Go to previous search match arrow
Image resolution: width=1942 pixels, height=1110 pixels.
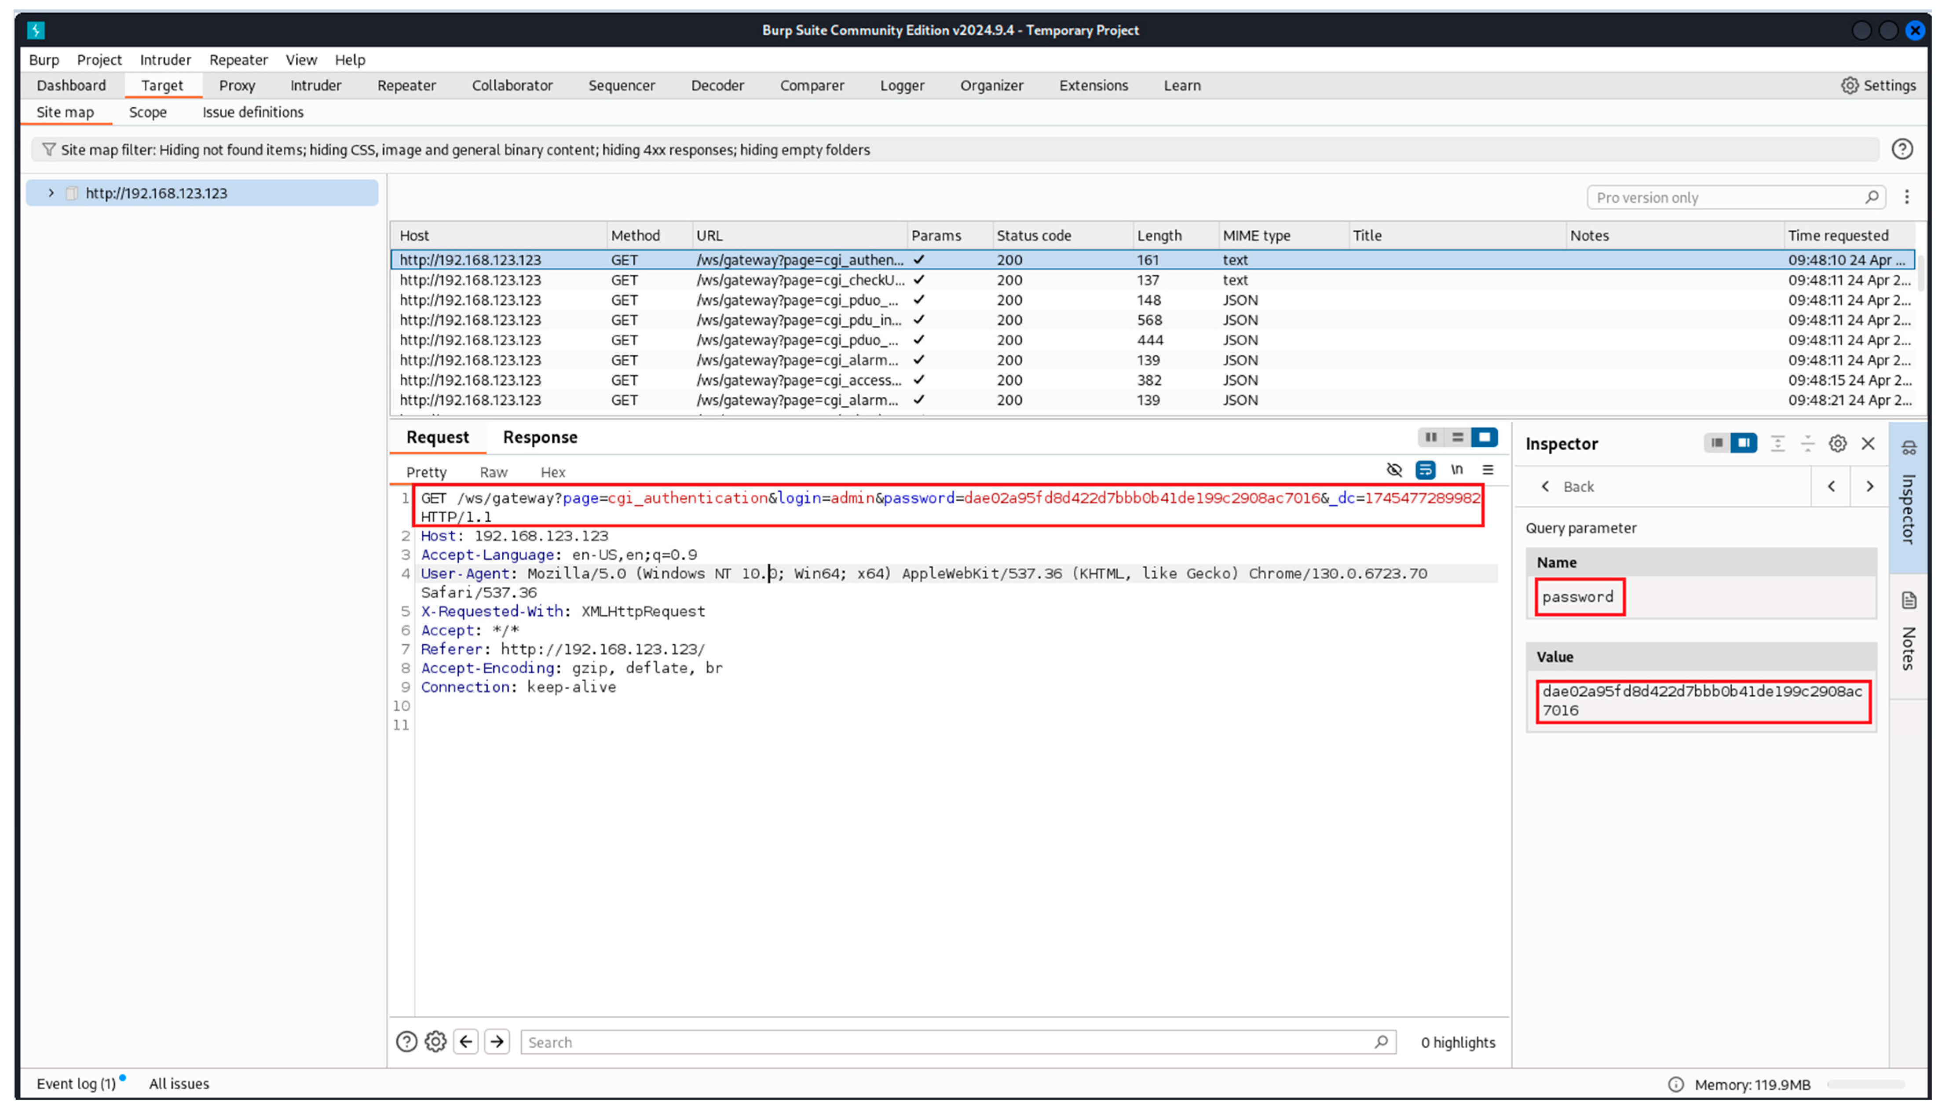pos(466,1041)
